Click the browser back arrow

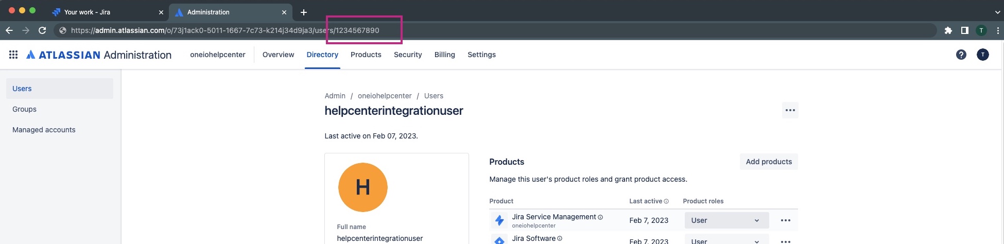tap(9, 30)
